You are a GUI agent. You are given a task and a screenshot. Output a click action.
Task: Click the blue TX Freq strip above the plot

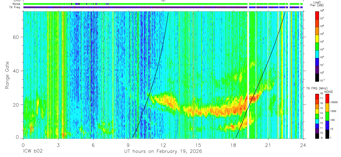click(x=163, y=7)
